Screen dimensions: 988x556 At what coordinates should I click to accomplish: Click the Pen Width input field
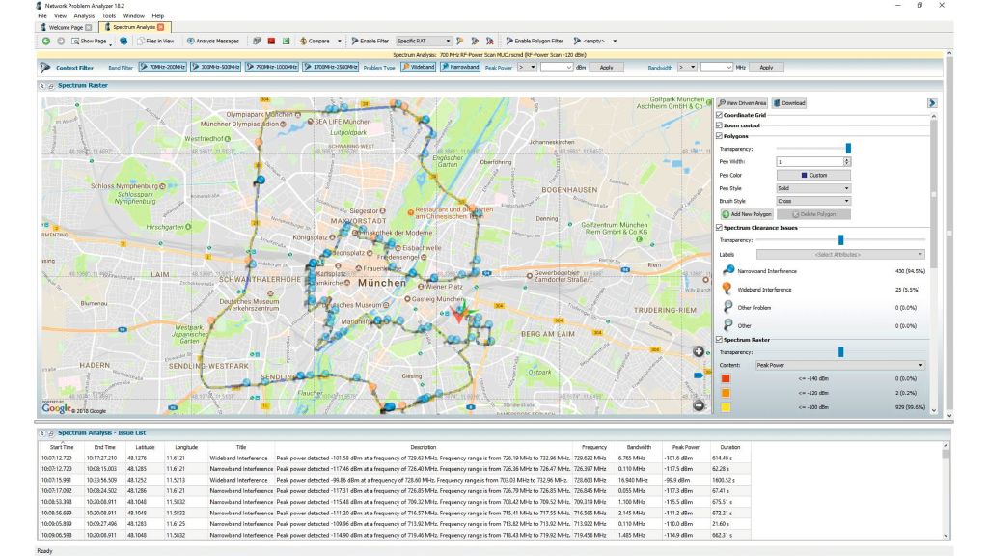(x=809, y=161)
